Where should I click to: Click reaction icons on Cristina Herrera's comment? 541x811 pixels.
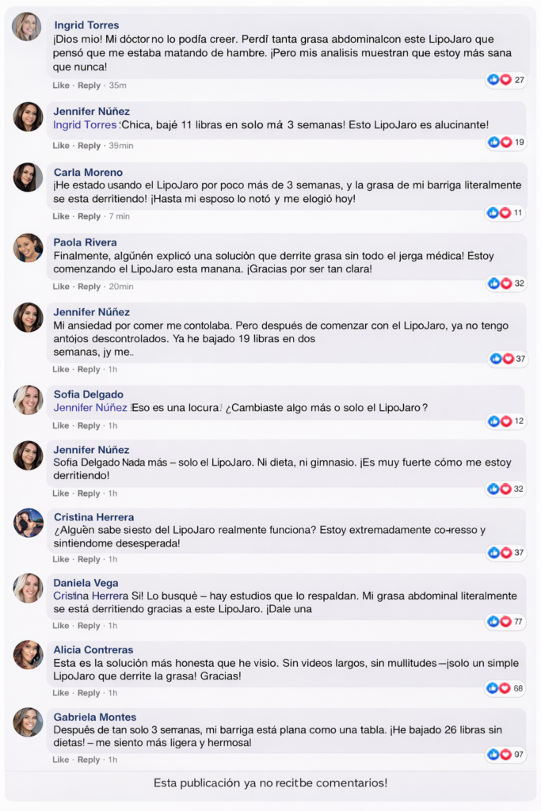pos(500,552)
